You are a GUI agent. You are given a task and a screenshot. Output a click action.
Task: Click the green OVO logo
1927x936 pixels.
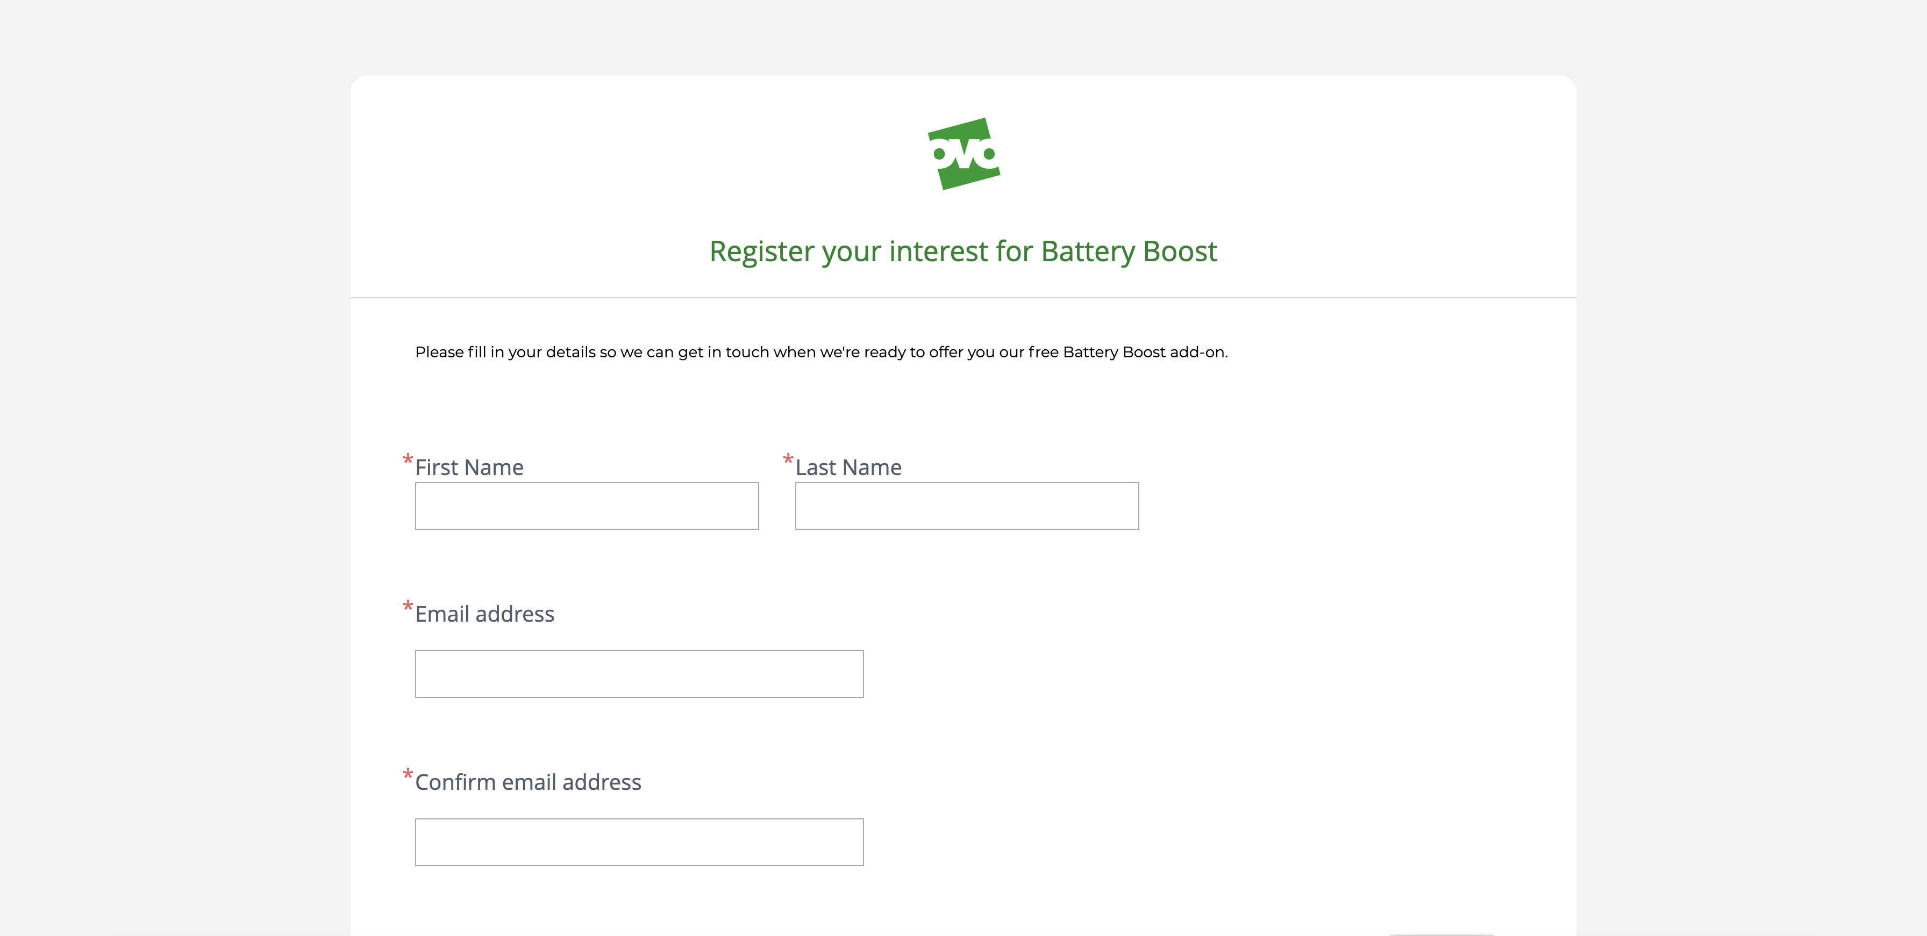pyautogui.click(x=963, y=154)
